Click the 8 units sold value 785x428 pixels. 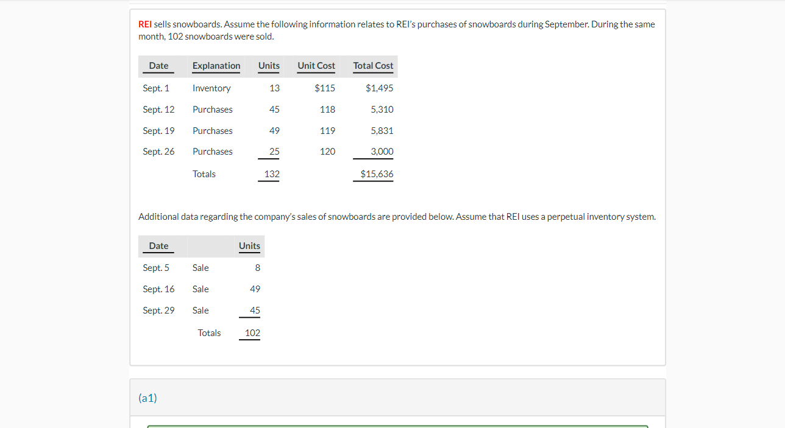point(257,268)
